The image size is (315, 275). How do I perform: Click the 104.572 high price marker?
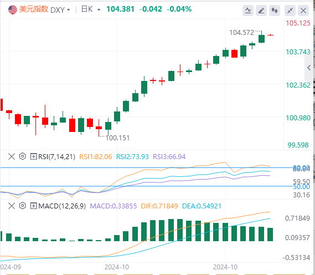242,33
